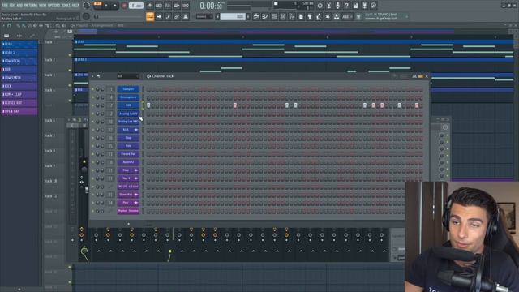Open the PATTERNS menu
Viewport: 519px width, 292px height.
31,6
